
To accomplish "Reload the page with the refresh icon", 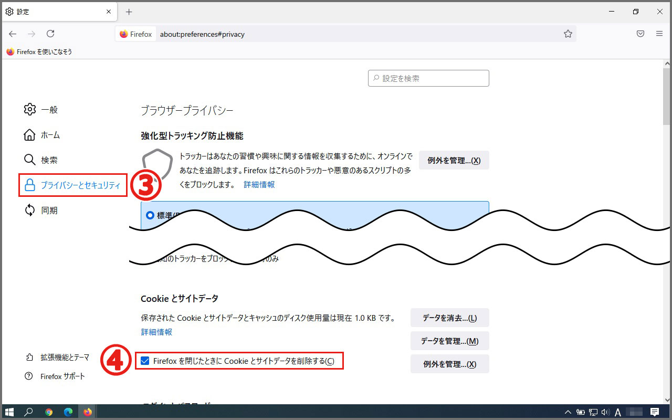I will coord(50,34).
